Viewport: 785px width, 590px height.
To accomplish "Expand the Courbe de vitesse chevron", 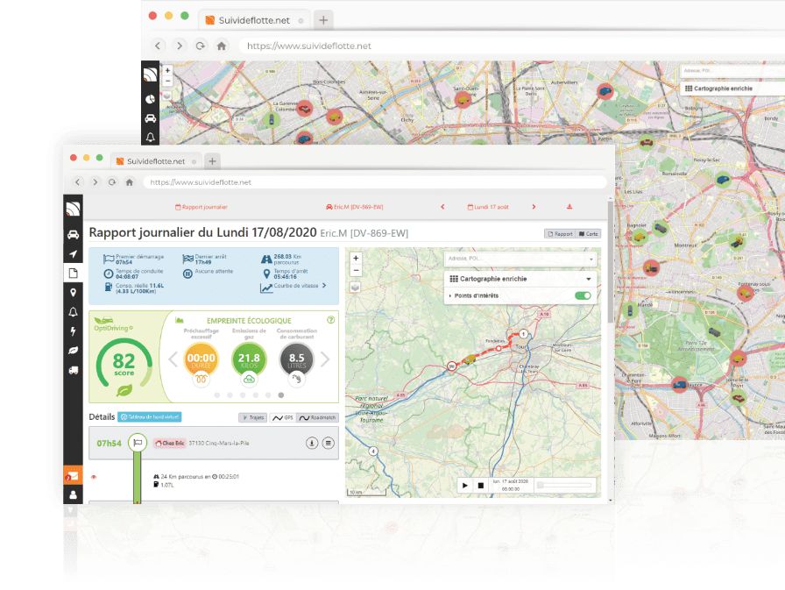I will pos(324,286).
